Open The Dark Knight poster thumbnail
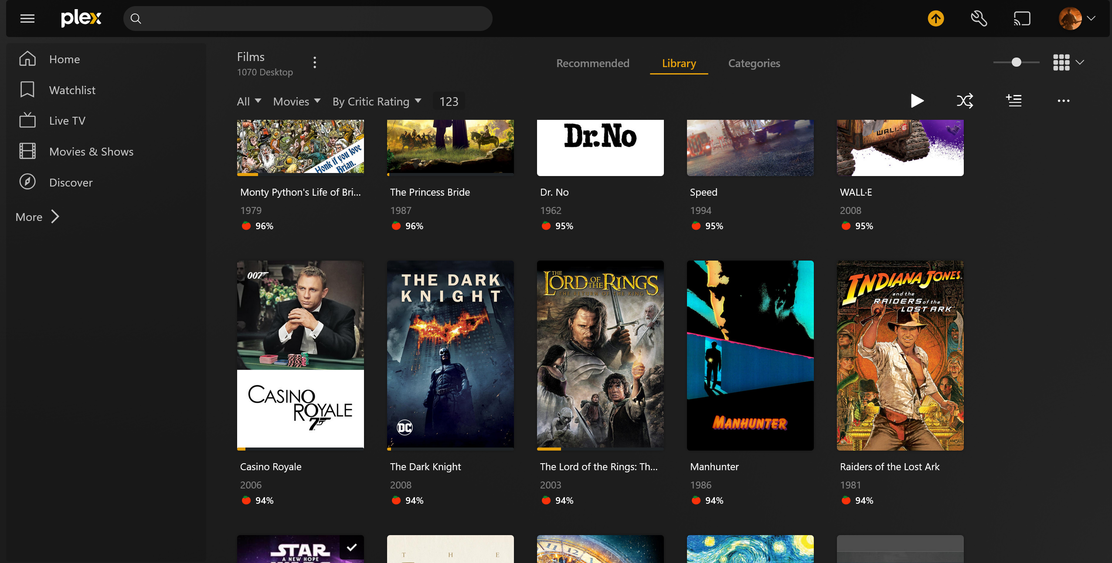The width and height of the screenshot is (1112, 563). (450, 355)
